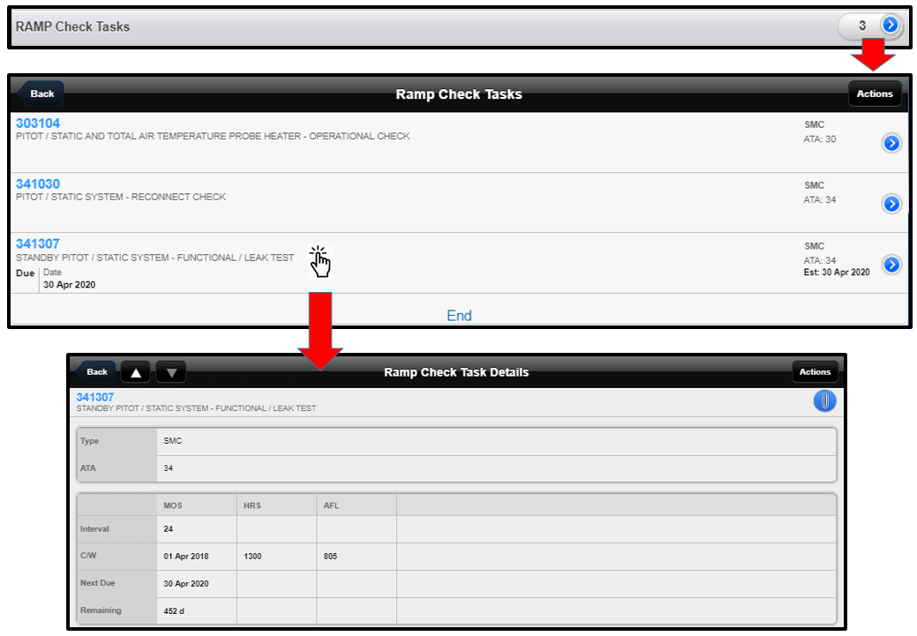
Task: Click due date 30 Apr 2020 in list
Action: (69, 285)
